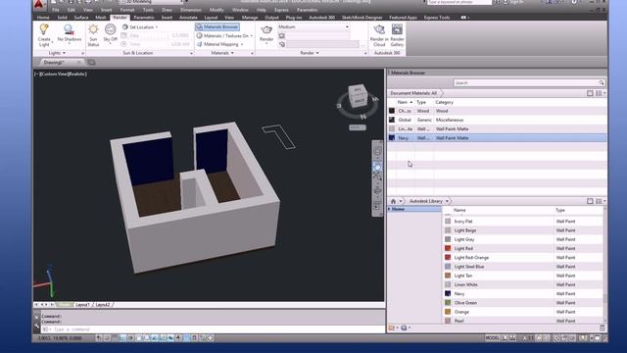Switch to the Annotate ribbon tab
Viewport: 627px width, 353px height.
(x=188, y=18)
